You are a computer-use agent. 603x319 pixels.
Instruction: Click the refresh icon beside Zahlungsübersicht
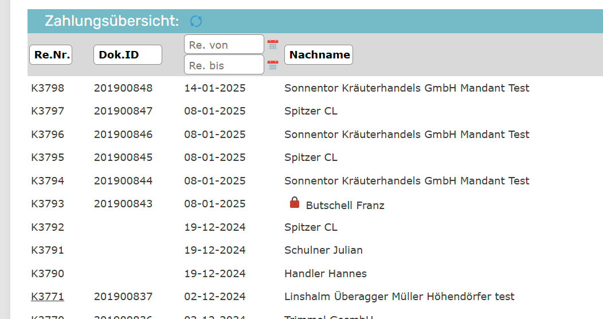point(196,21)
